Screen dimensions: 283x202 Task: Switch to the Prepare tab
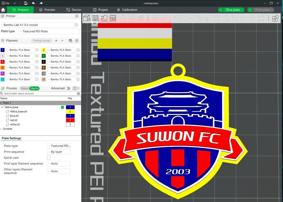pyautogui.click(x=21, y=10)
